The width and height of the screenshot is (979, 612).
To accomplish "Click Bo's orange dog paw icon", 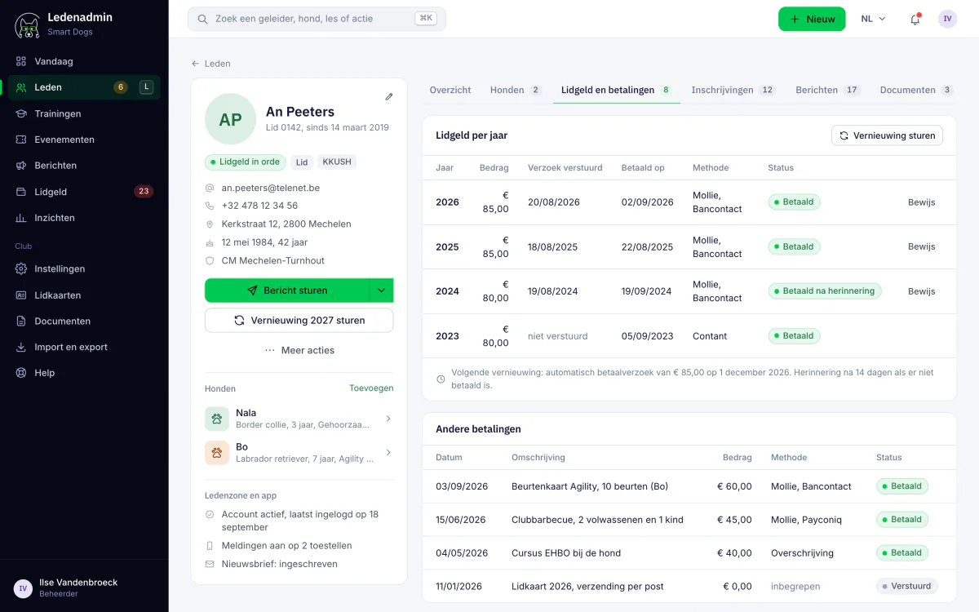I will click(217, 453).
